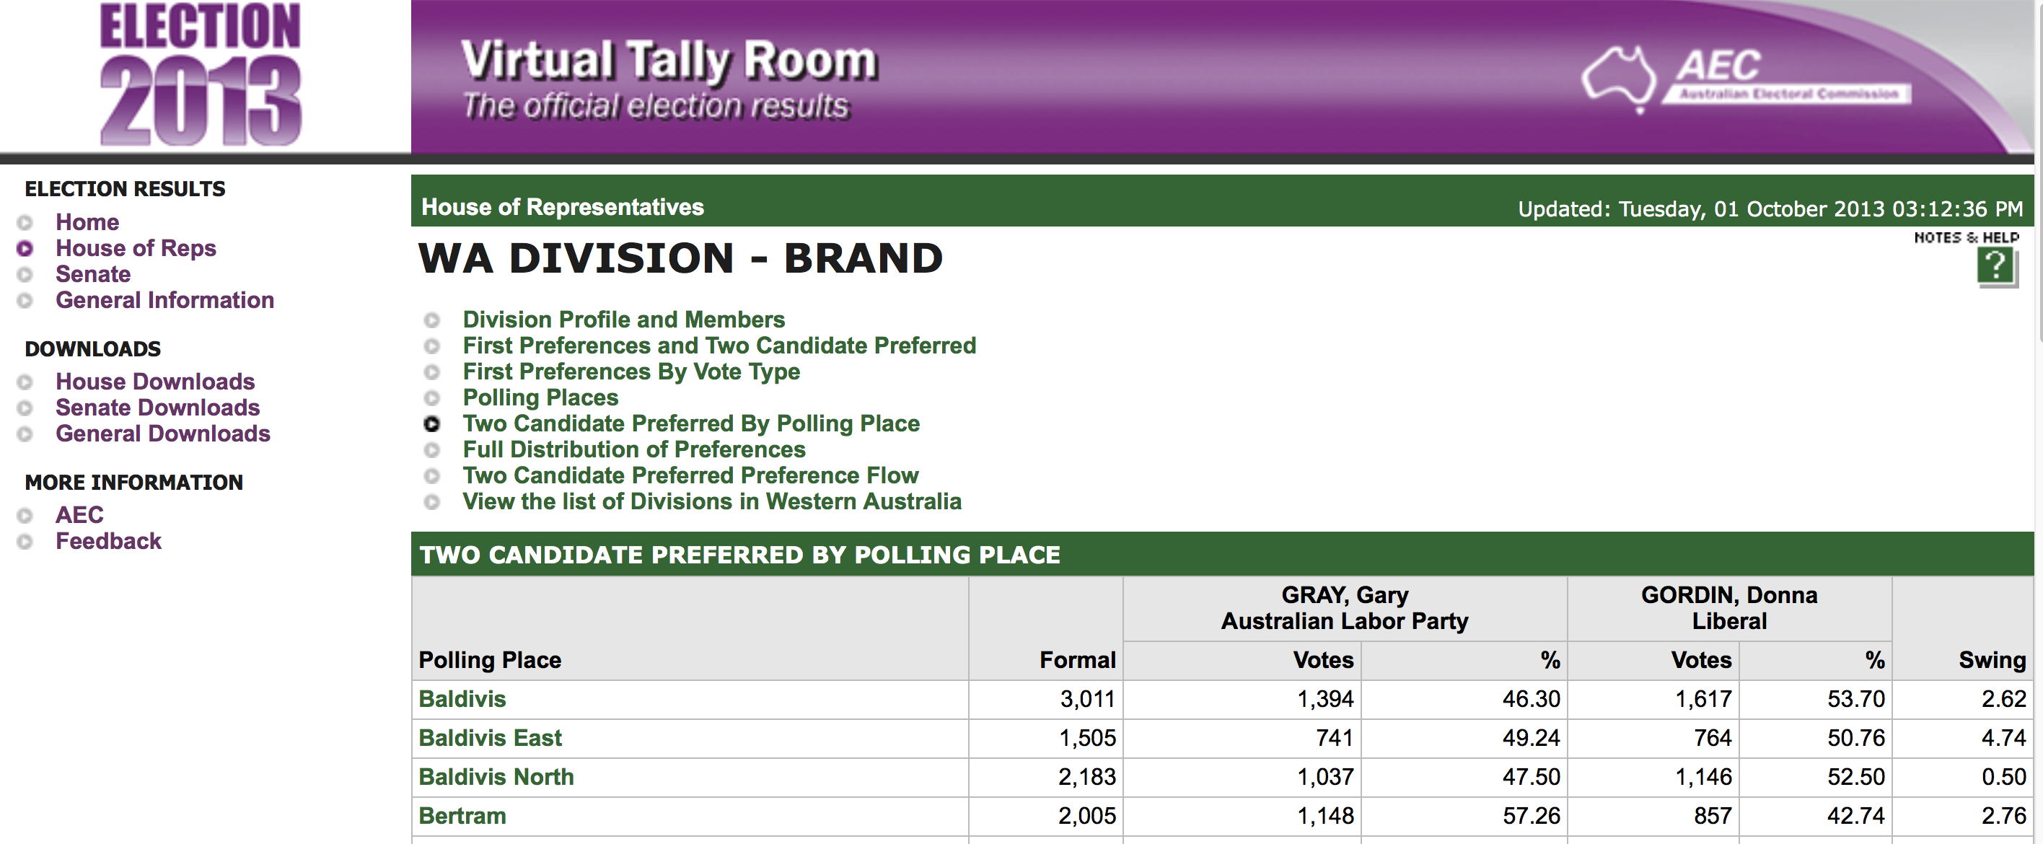
Task: Open the House Downloads page
Action: pyautogui.click(x=154, y=382)
